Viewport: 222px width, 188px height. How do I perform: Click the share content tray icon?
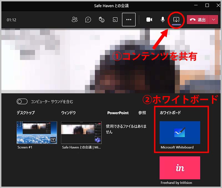click(176, 20)
